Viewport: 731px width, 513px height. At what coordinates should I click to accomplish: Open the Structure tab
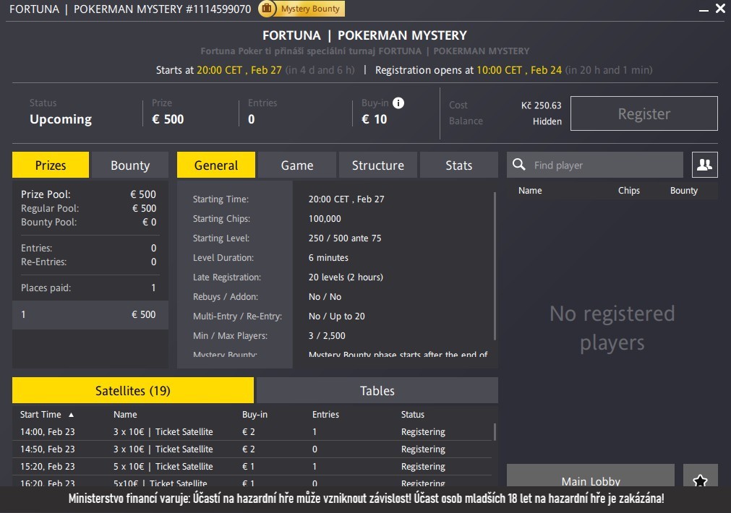pos(377,165)
